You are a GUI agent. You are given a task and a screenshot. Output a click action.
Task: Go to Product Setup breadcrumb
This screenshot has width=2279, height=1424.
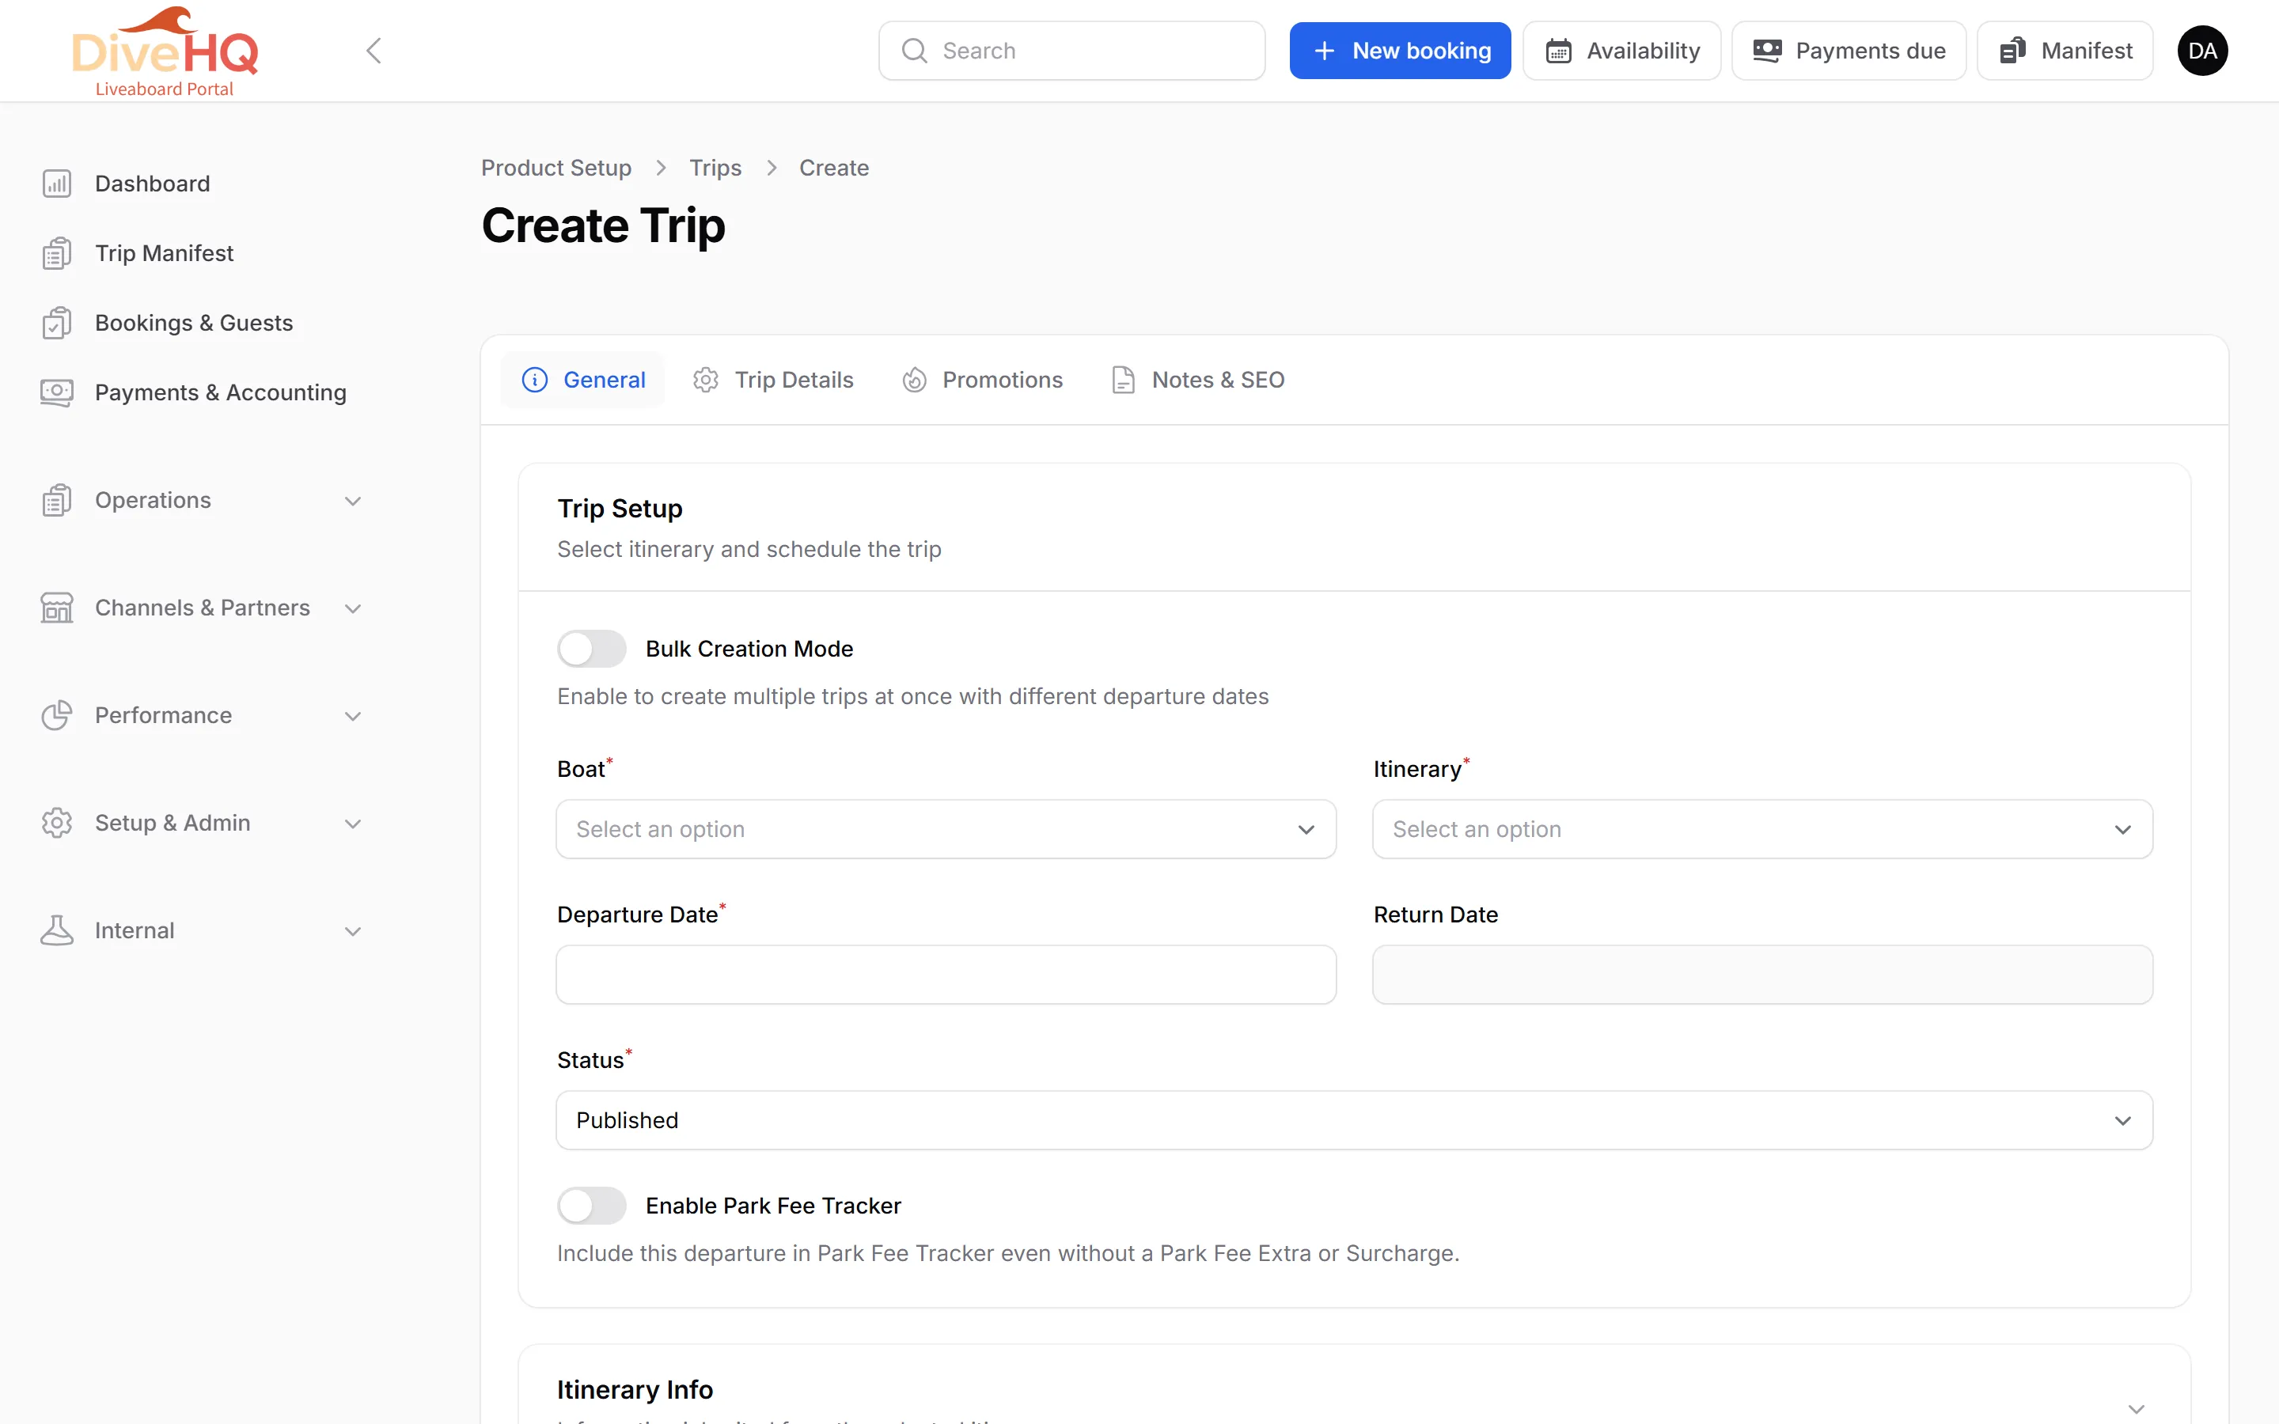[x=556, y=168]
